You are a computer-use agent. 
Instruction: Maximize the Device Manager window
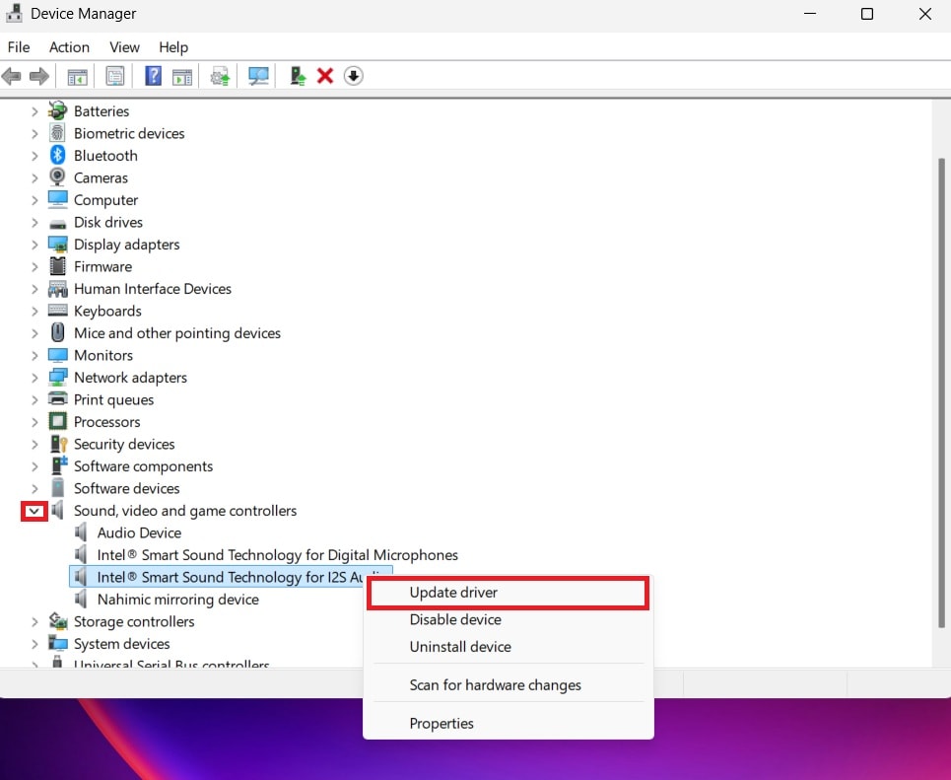tap(866, 14)
